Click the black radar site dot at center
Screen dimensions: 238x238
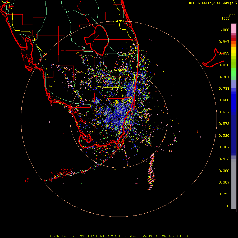[119, 119]
